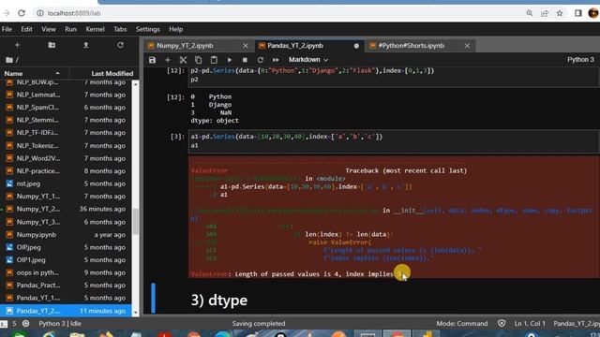The width and height of the screenshot is (600, 337).
Task: Click the file browser scrollbar thumb
Action: tap(135, 222)
